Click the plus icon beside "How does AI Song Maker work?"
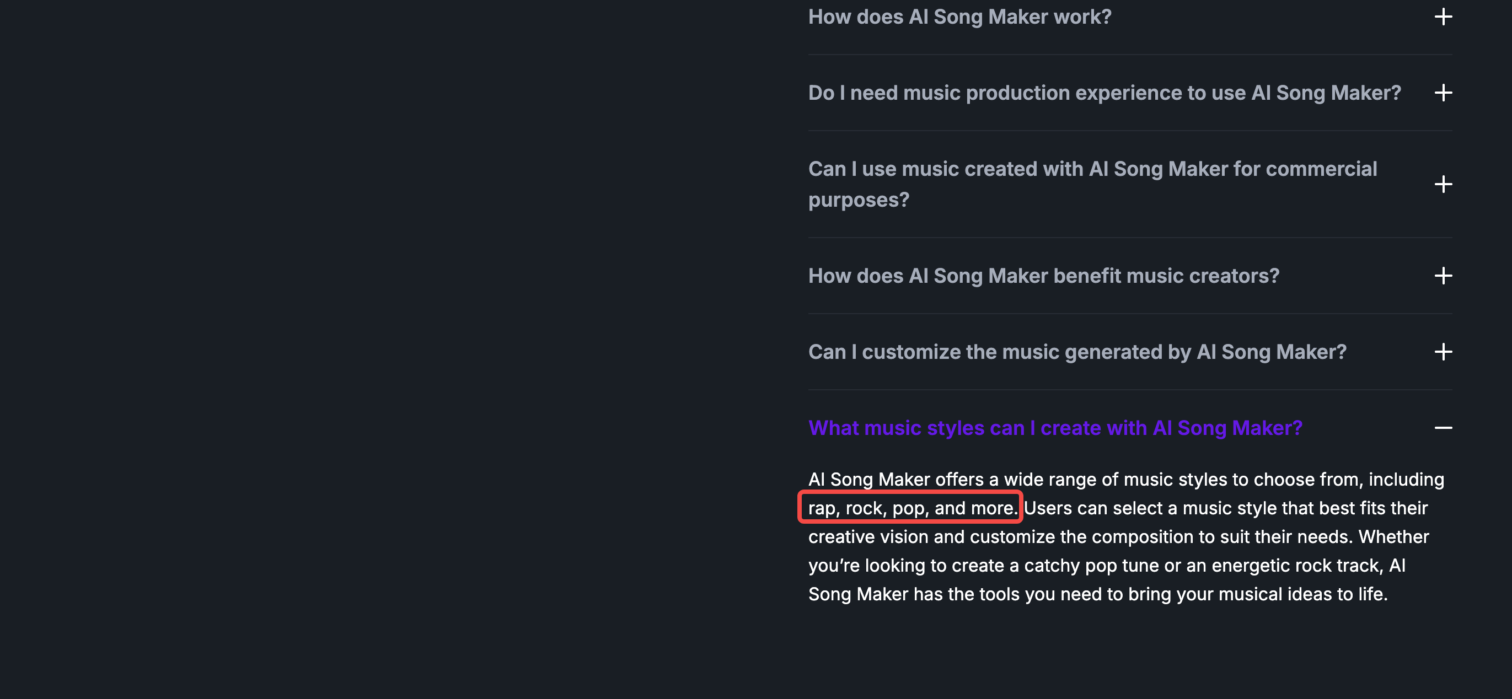The height and width of the screenshot is (699, 1512). (x=1443, y=17)
